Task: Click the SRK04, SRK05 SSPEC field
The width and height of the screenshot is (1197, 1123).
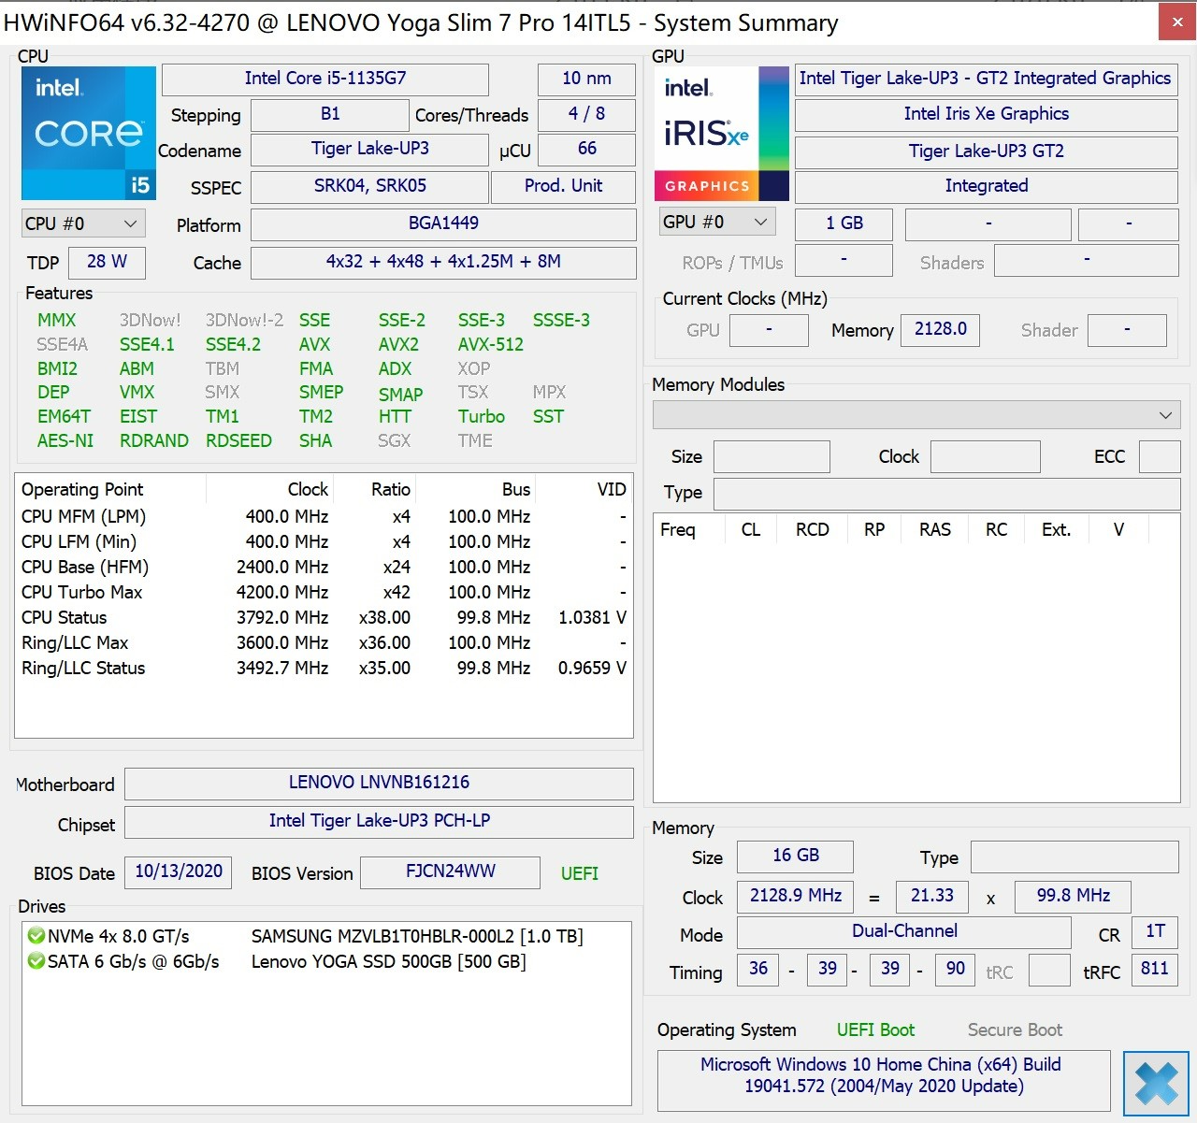Action: [x=370, y=186]
